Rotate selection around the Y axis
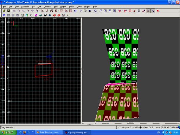180x135 pixels. [x=28, y=11]
